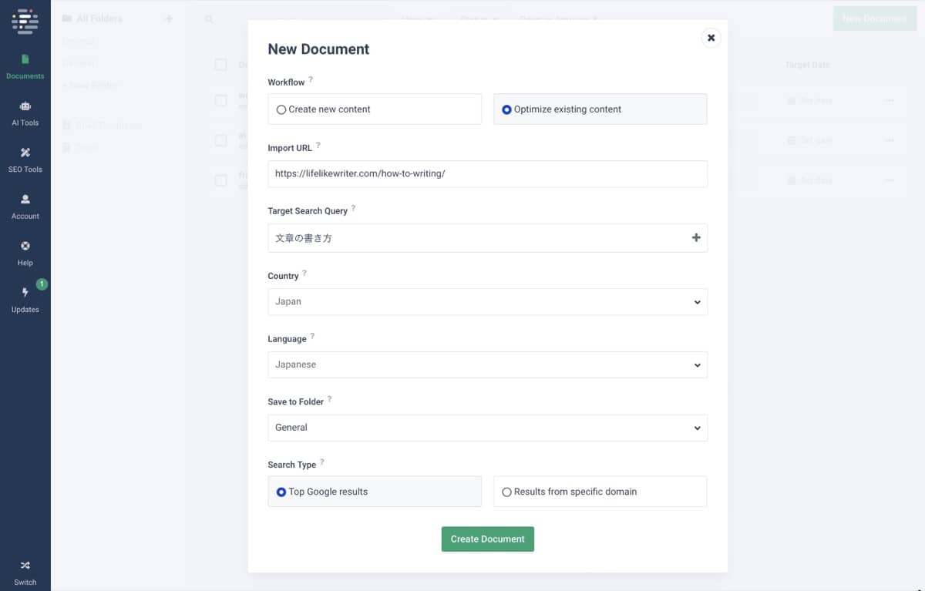The height and width of the screenshot is (591, 925).
Task: Open the Language dropdown showing Japanese
Action: 487,365
